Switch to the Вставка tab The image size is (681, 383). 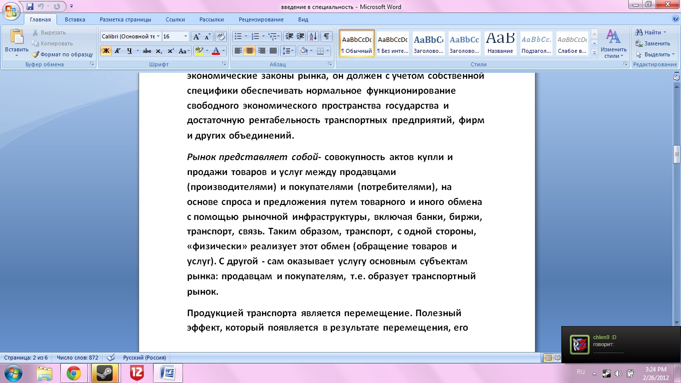(x=75, y=19)
